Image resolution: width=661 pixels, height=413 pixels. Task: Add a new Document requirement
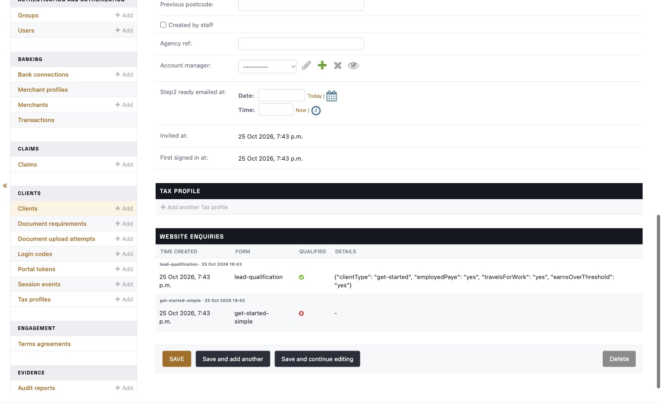click(x=124, y=223)
